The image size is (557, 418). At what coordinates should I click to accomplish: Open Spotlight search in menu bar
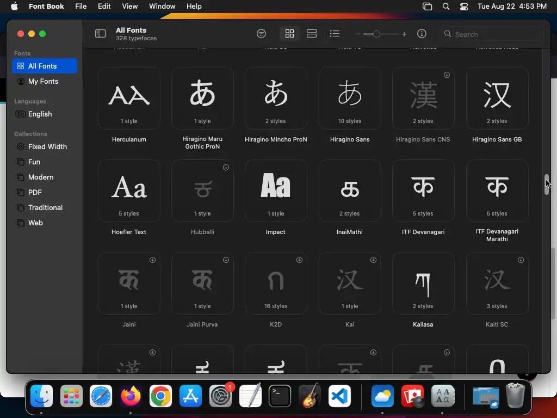pos(446,7)
